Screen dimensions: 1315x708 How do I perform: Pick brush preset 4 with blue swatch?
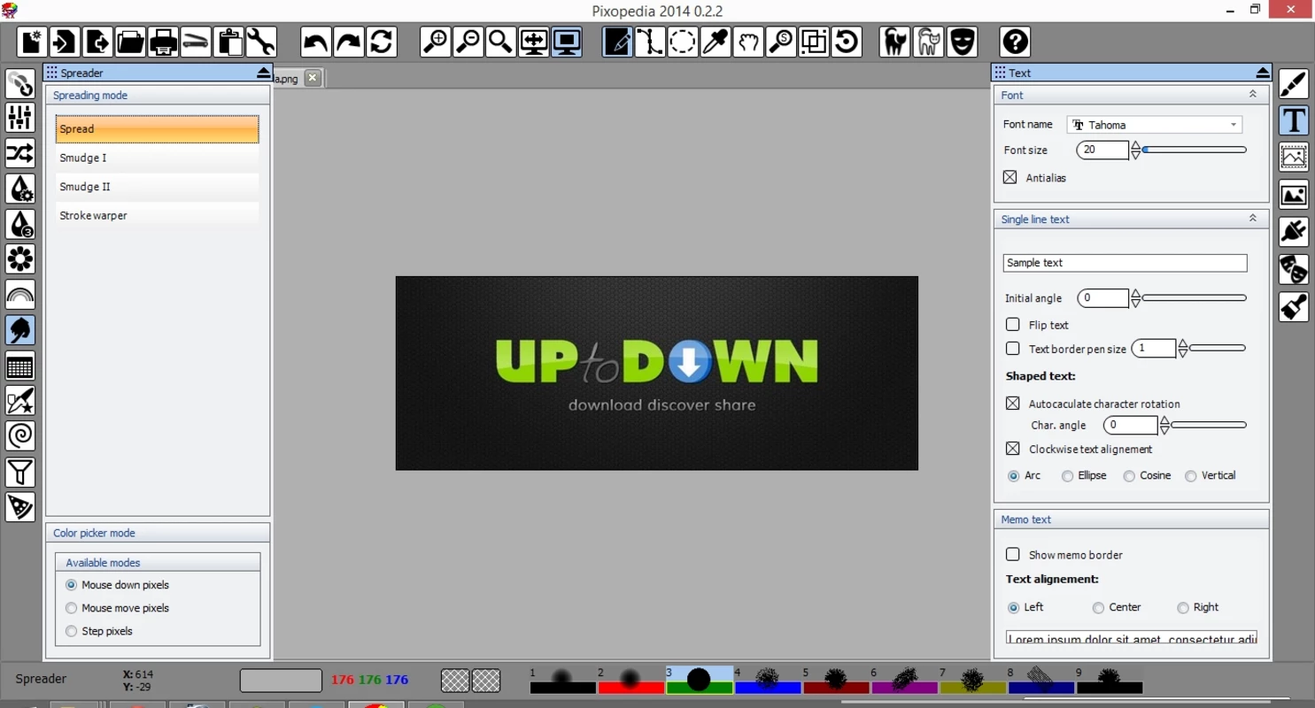(x=768, y=680)
